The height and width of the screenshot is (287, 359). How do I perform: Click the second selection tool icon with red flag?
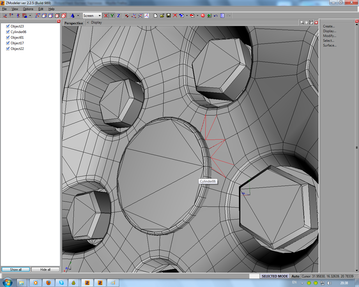[x=11, y=16]
